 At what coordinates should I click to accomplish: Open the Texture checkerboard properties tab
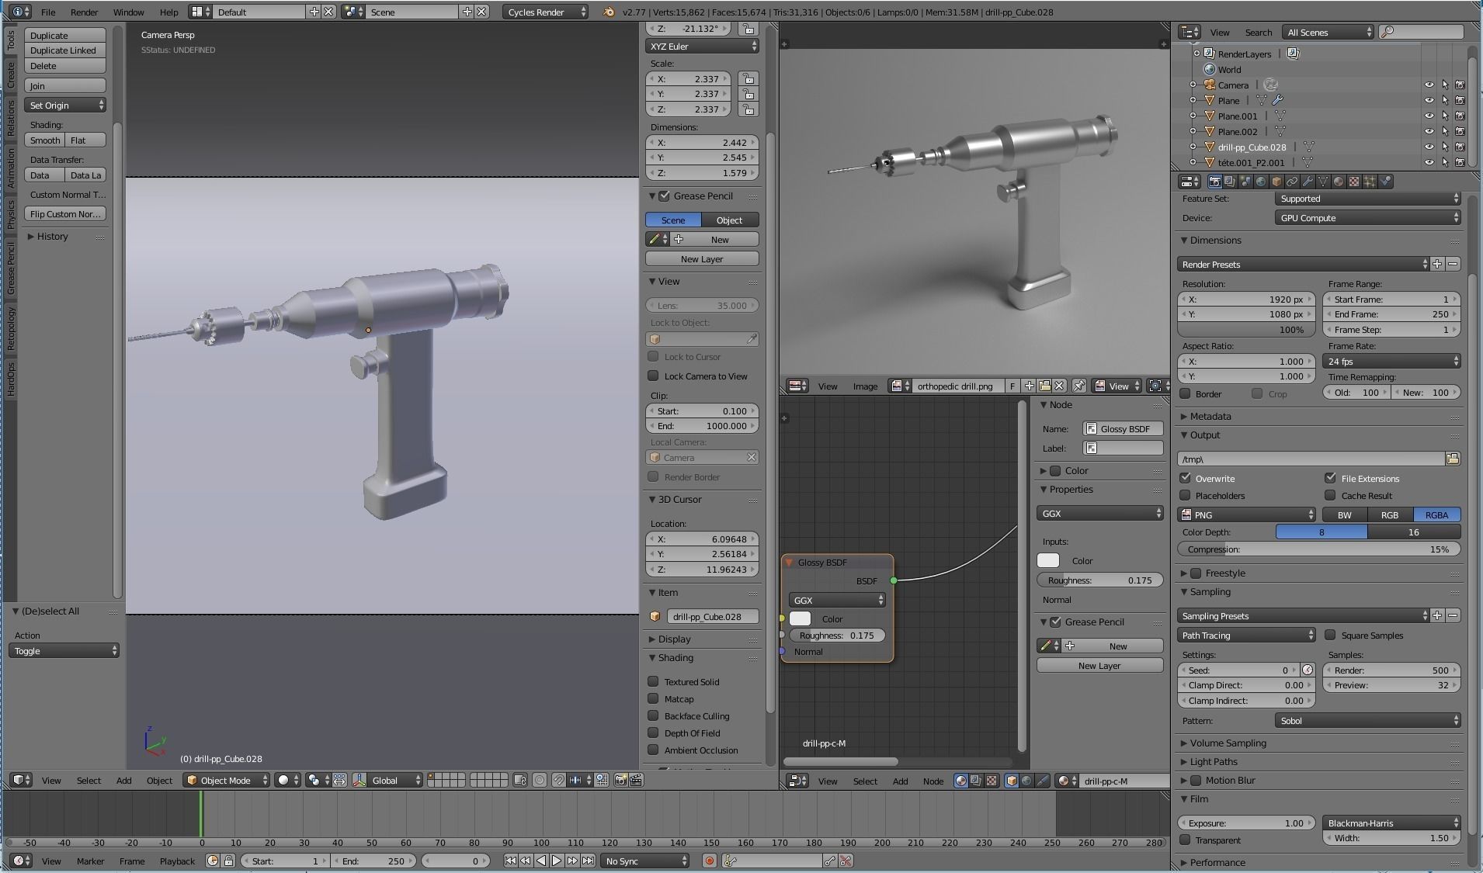(x=1354, y=182)
